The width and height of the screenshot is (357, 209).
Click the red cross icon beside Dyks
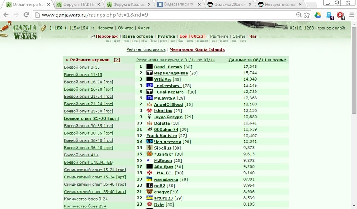pos(149,204)
